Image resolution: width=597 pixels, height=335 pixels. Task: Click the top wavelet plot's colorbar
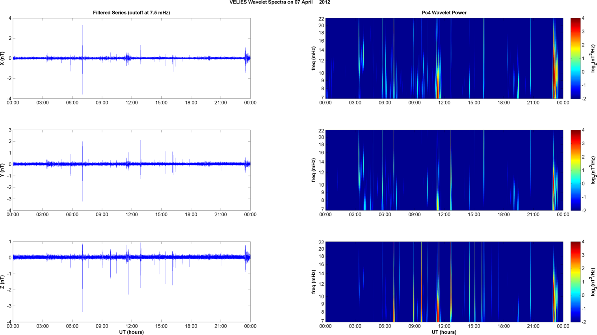tap(575, 58)
